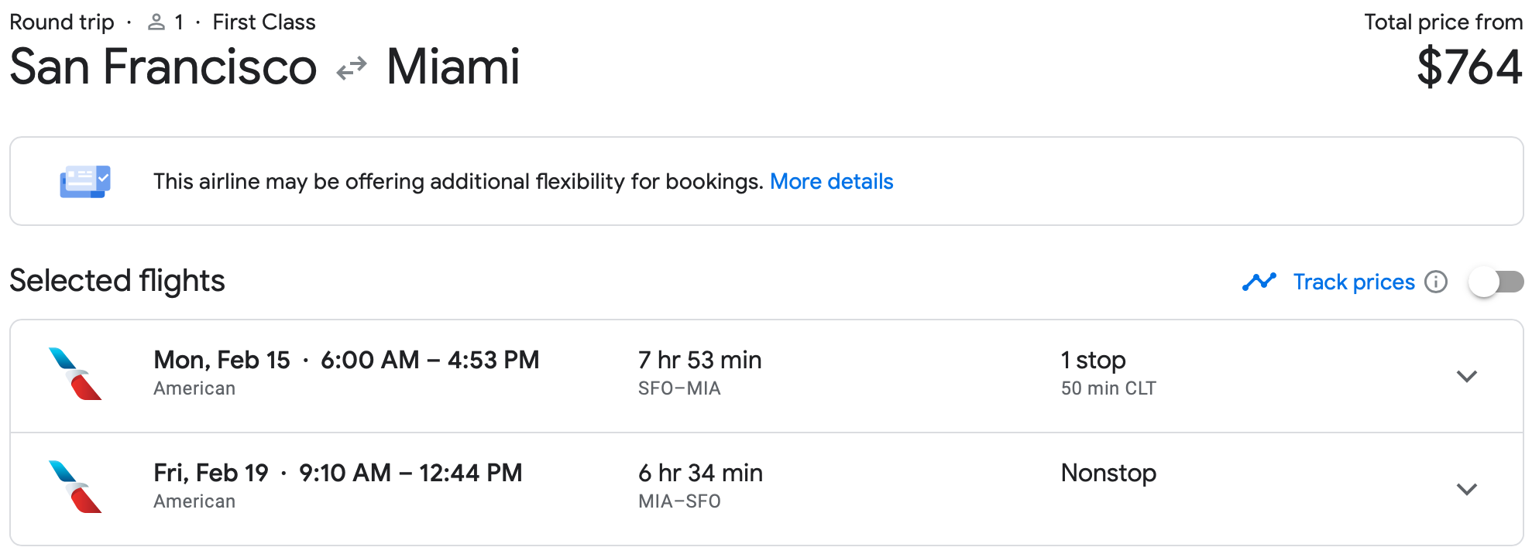Click the Selected flights heading

[x=116, y=281]
